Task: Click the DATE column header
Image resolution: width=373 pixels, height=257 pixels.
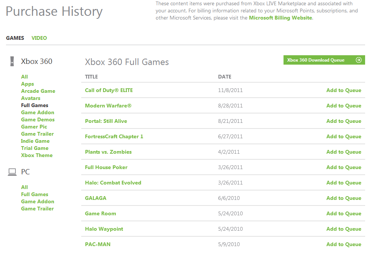Action: tap(224, 77)
